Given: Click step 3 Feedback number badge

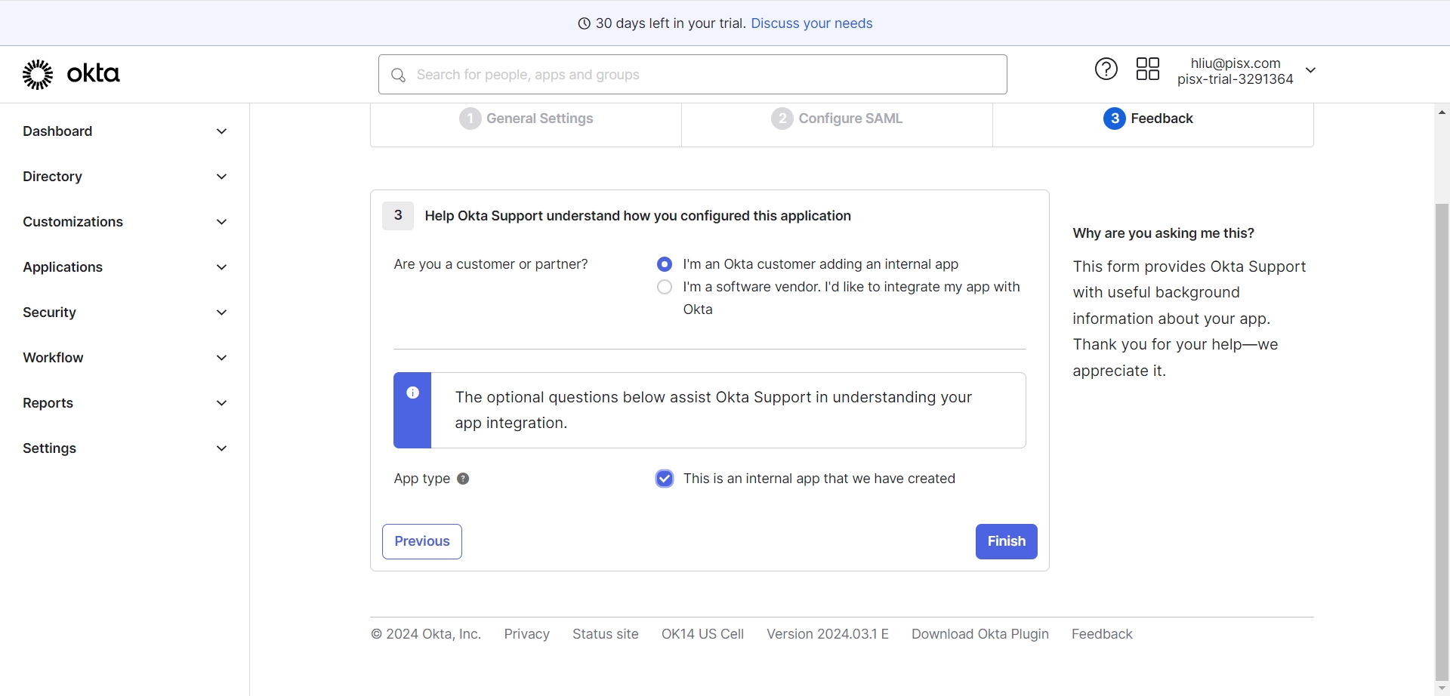Looking at the screenshot, I should coord(1114,119).
